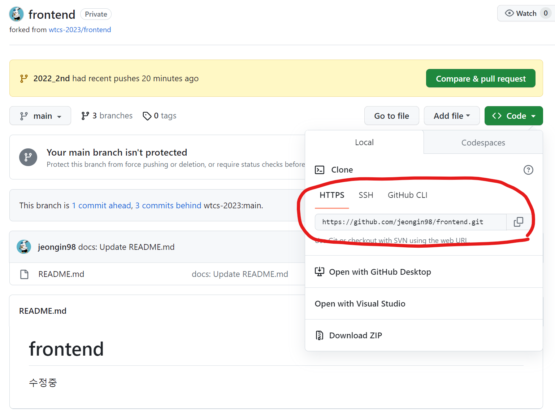This screenshot has height=417, width=555.
Task: Click Open with Visual Studio
Action: pos(424,304)
